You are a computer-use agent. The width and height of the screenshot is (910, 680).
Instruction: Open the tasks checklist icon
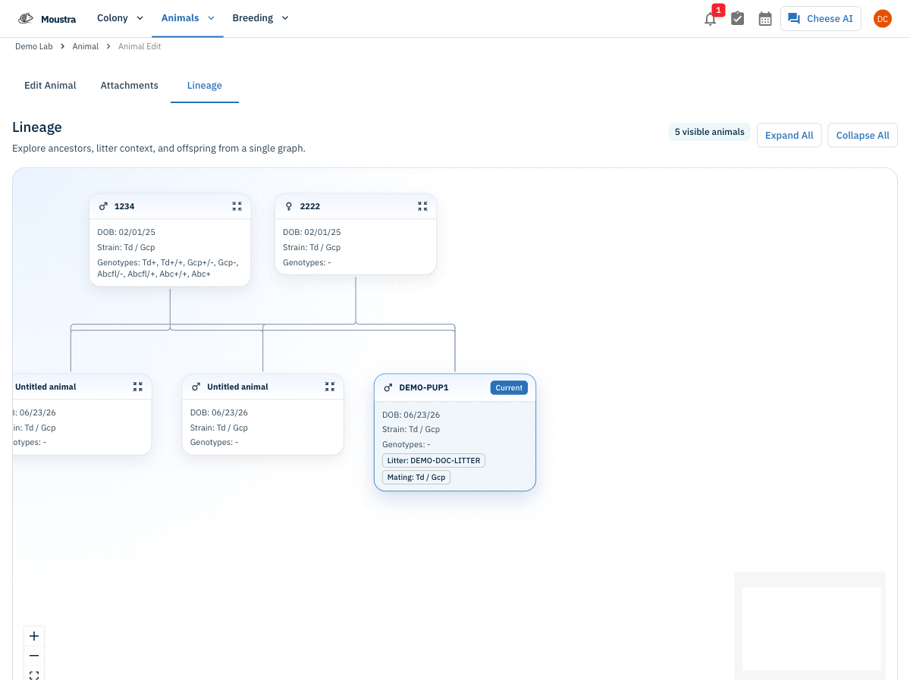pyautogui.click(x=737, y=19)
